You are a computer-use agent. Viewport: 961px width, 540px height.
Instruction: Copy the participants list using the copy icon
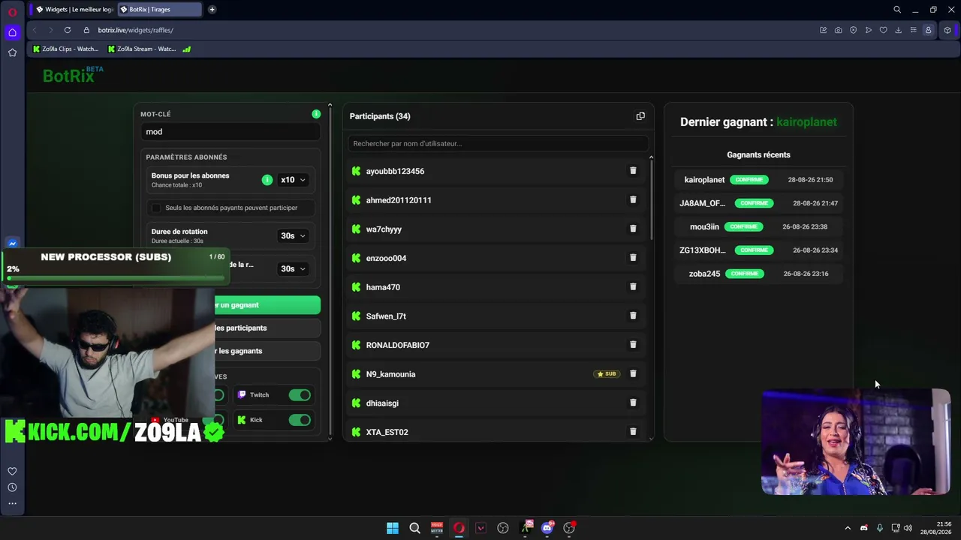pyautogui.click(x=640, y=116)
